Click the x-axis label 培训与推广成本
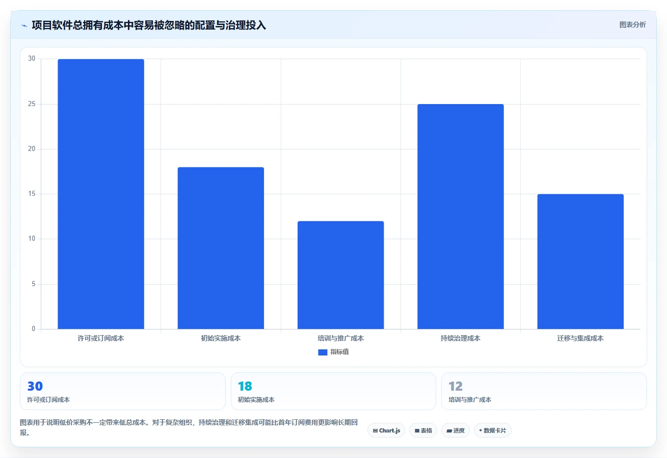 pyautogui.click(x=340, y=338)
